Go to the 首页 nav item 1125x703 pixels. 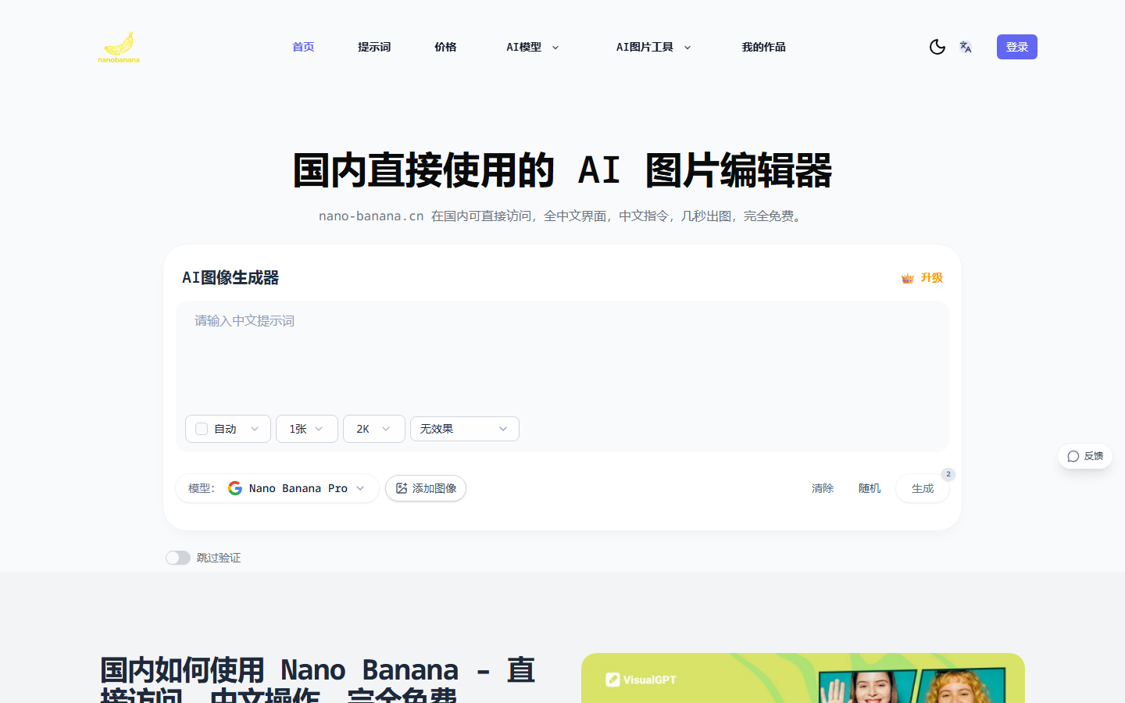[x=303, y=47]
